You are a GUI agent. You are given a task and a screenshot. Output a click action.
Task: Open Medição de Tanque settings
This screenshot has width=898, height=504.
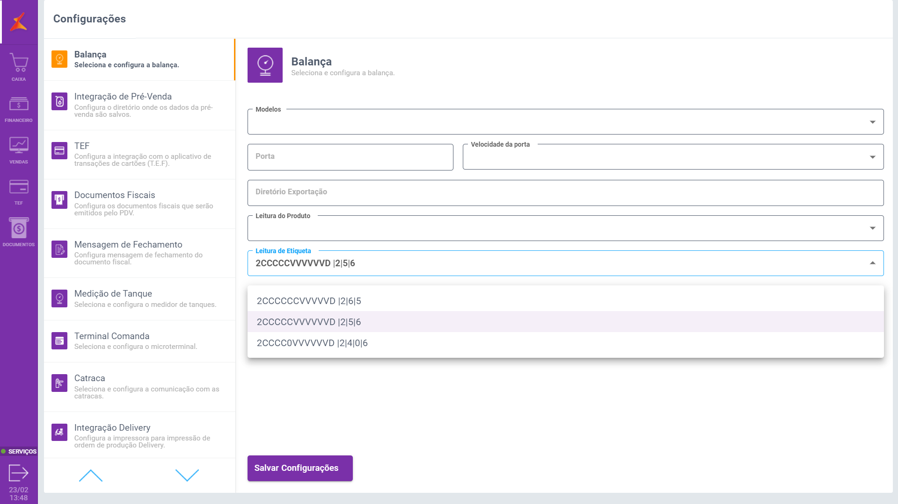coord(139,299)
